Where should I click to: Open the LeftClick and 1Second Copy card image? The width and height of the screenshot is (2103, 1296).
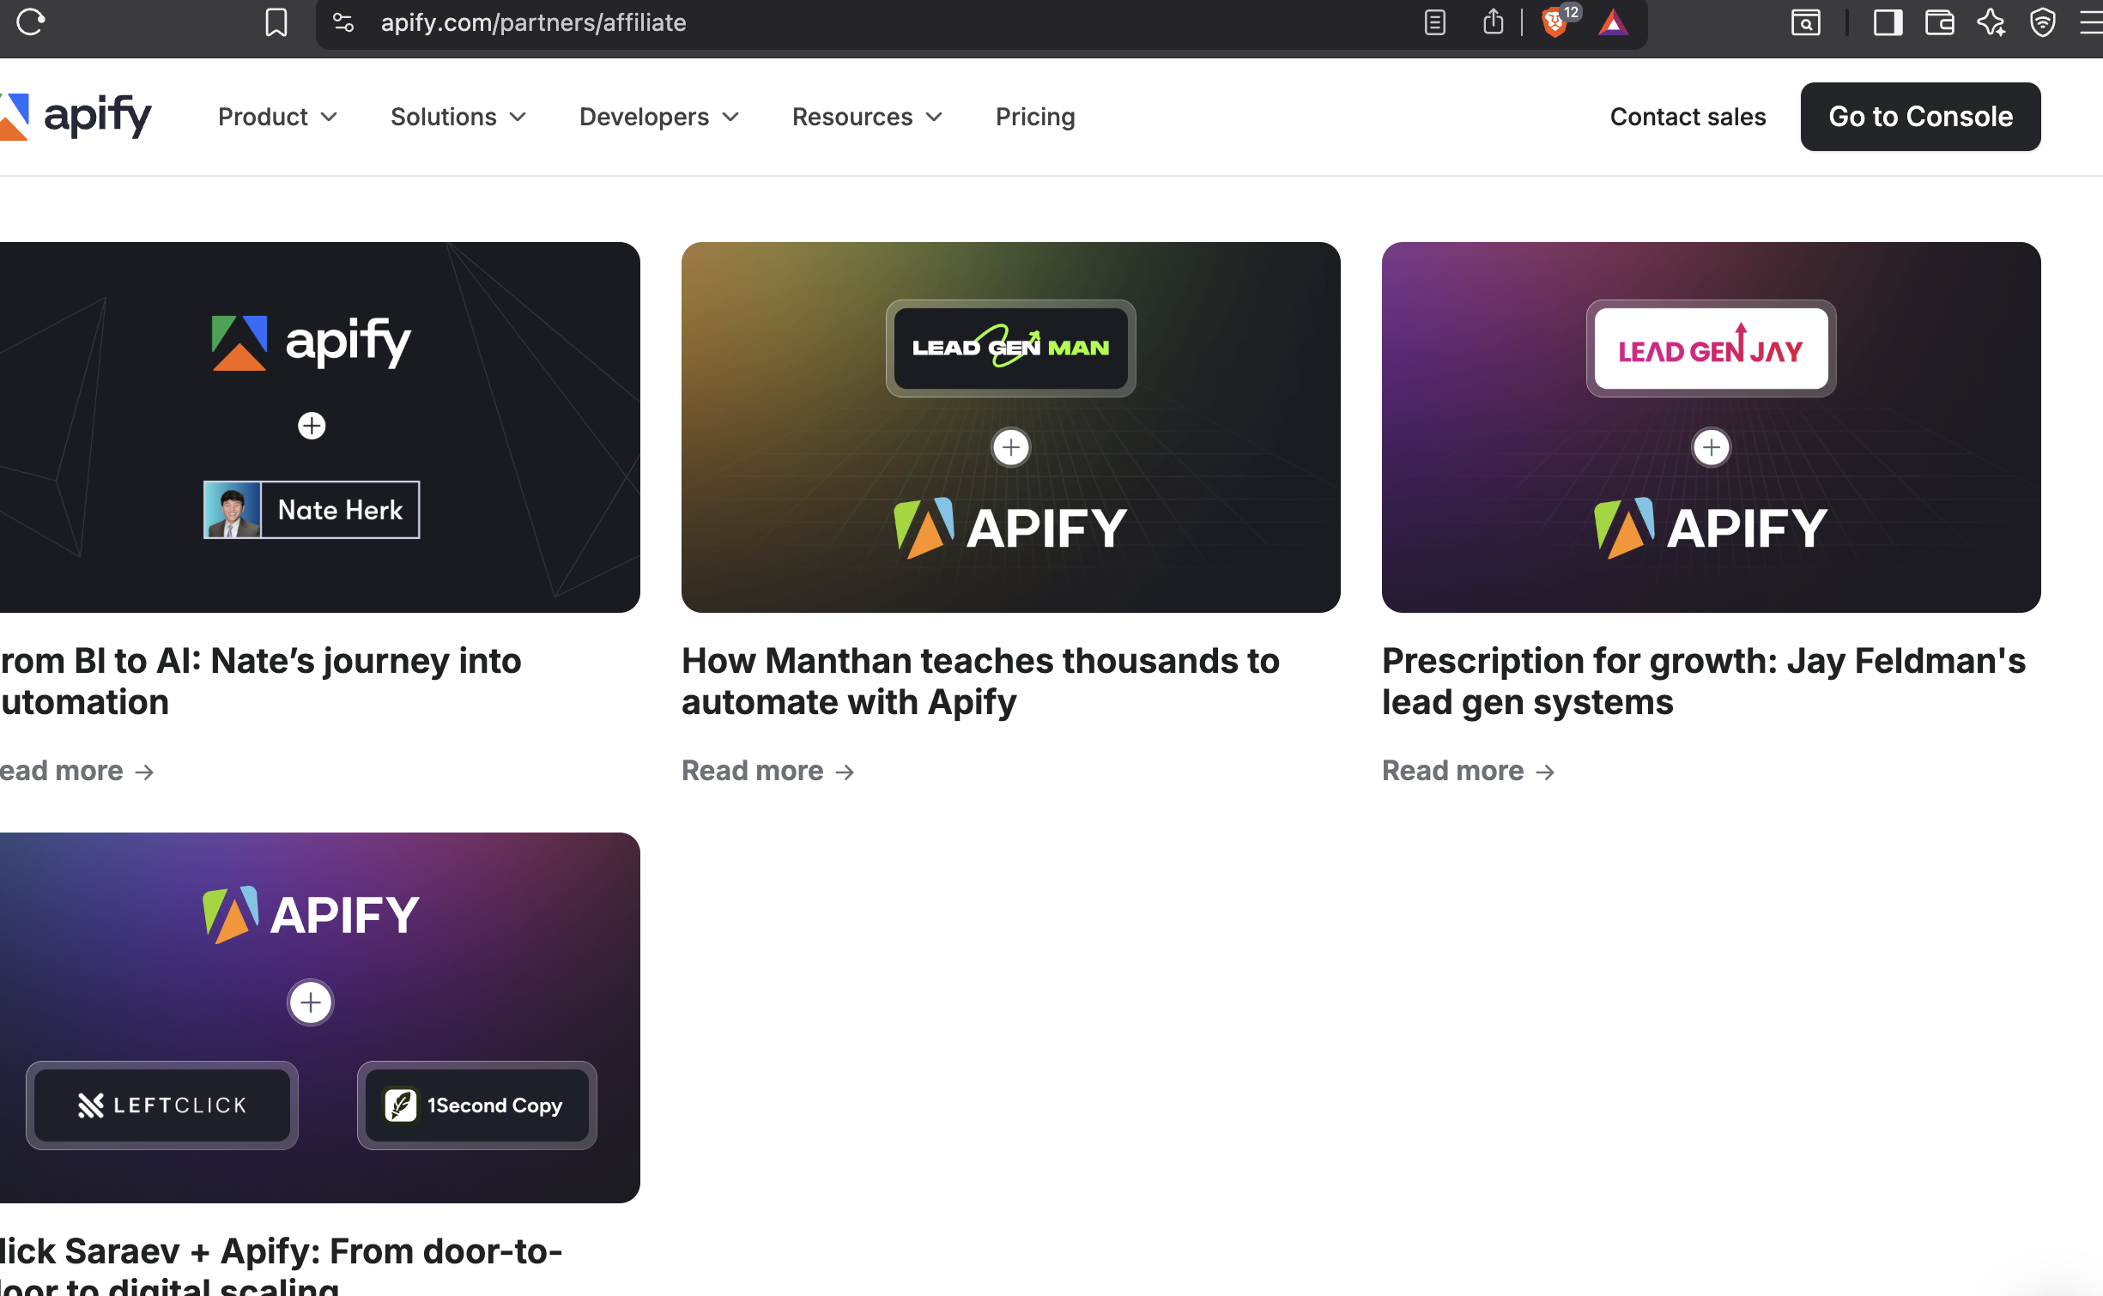click(x=320, y=1018)
